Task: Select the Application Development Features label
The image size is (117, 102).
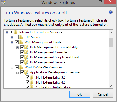Action: [x=55, y=72]
